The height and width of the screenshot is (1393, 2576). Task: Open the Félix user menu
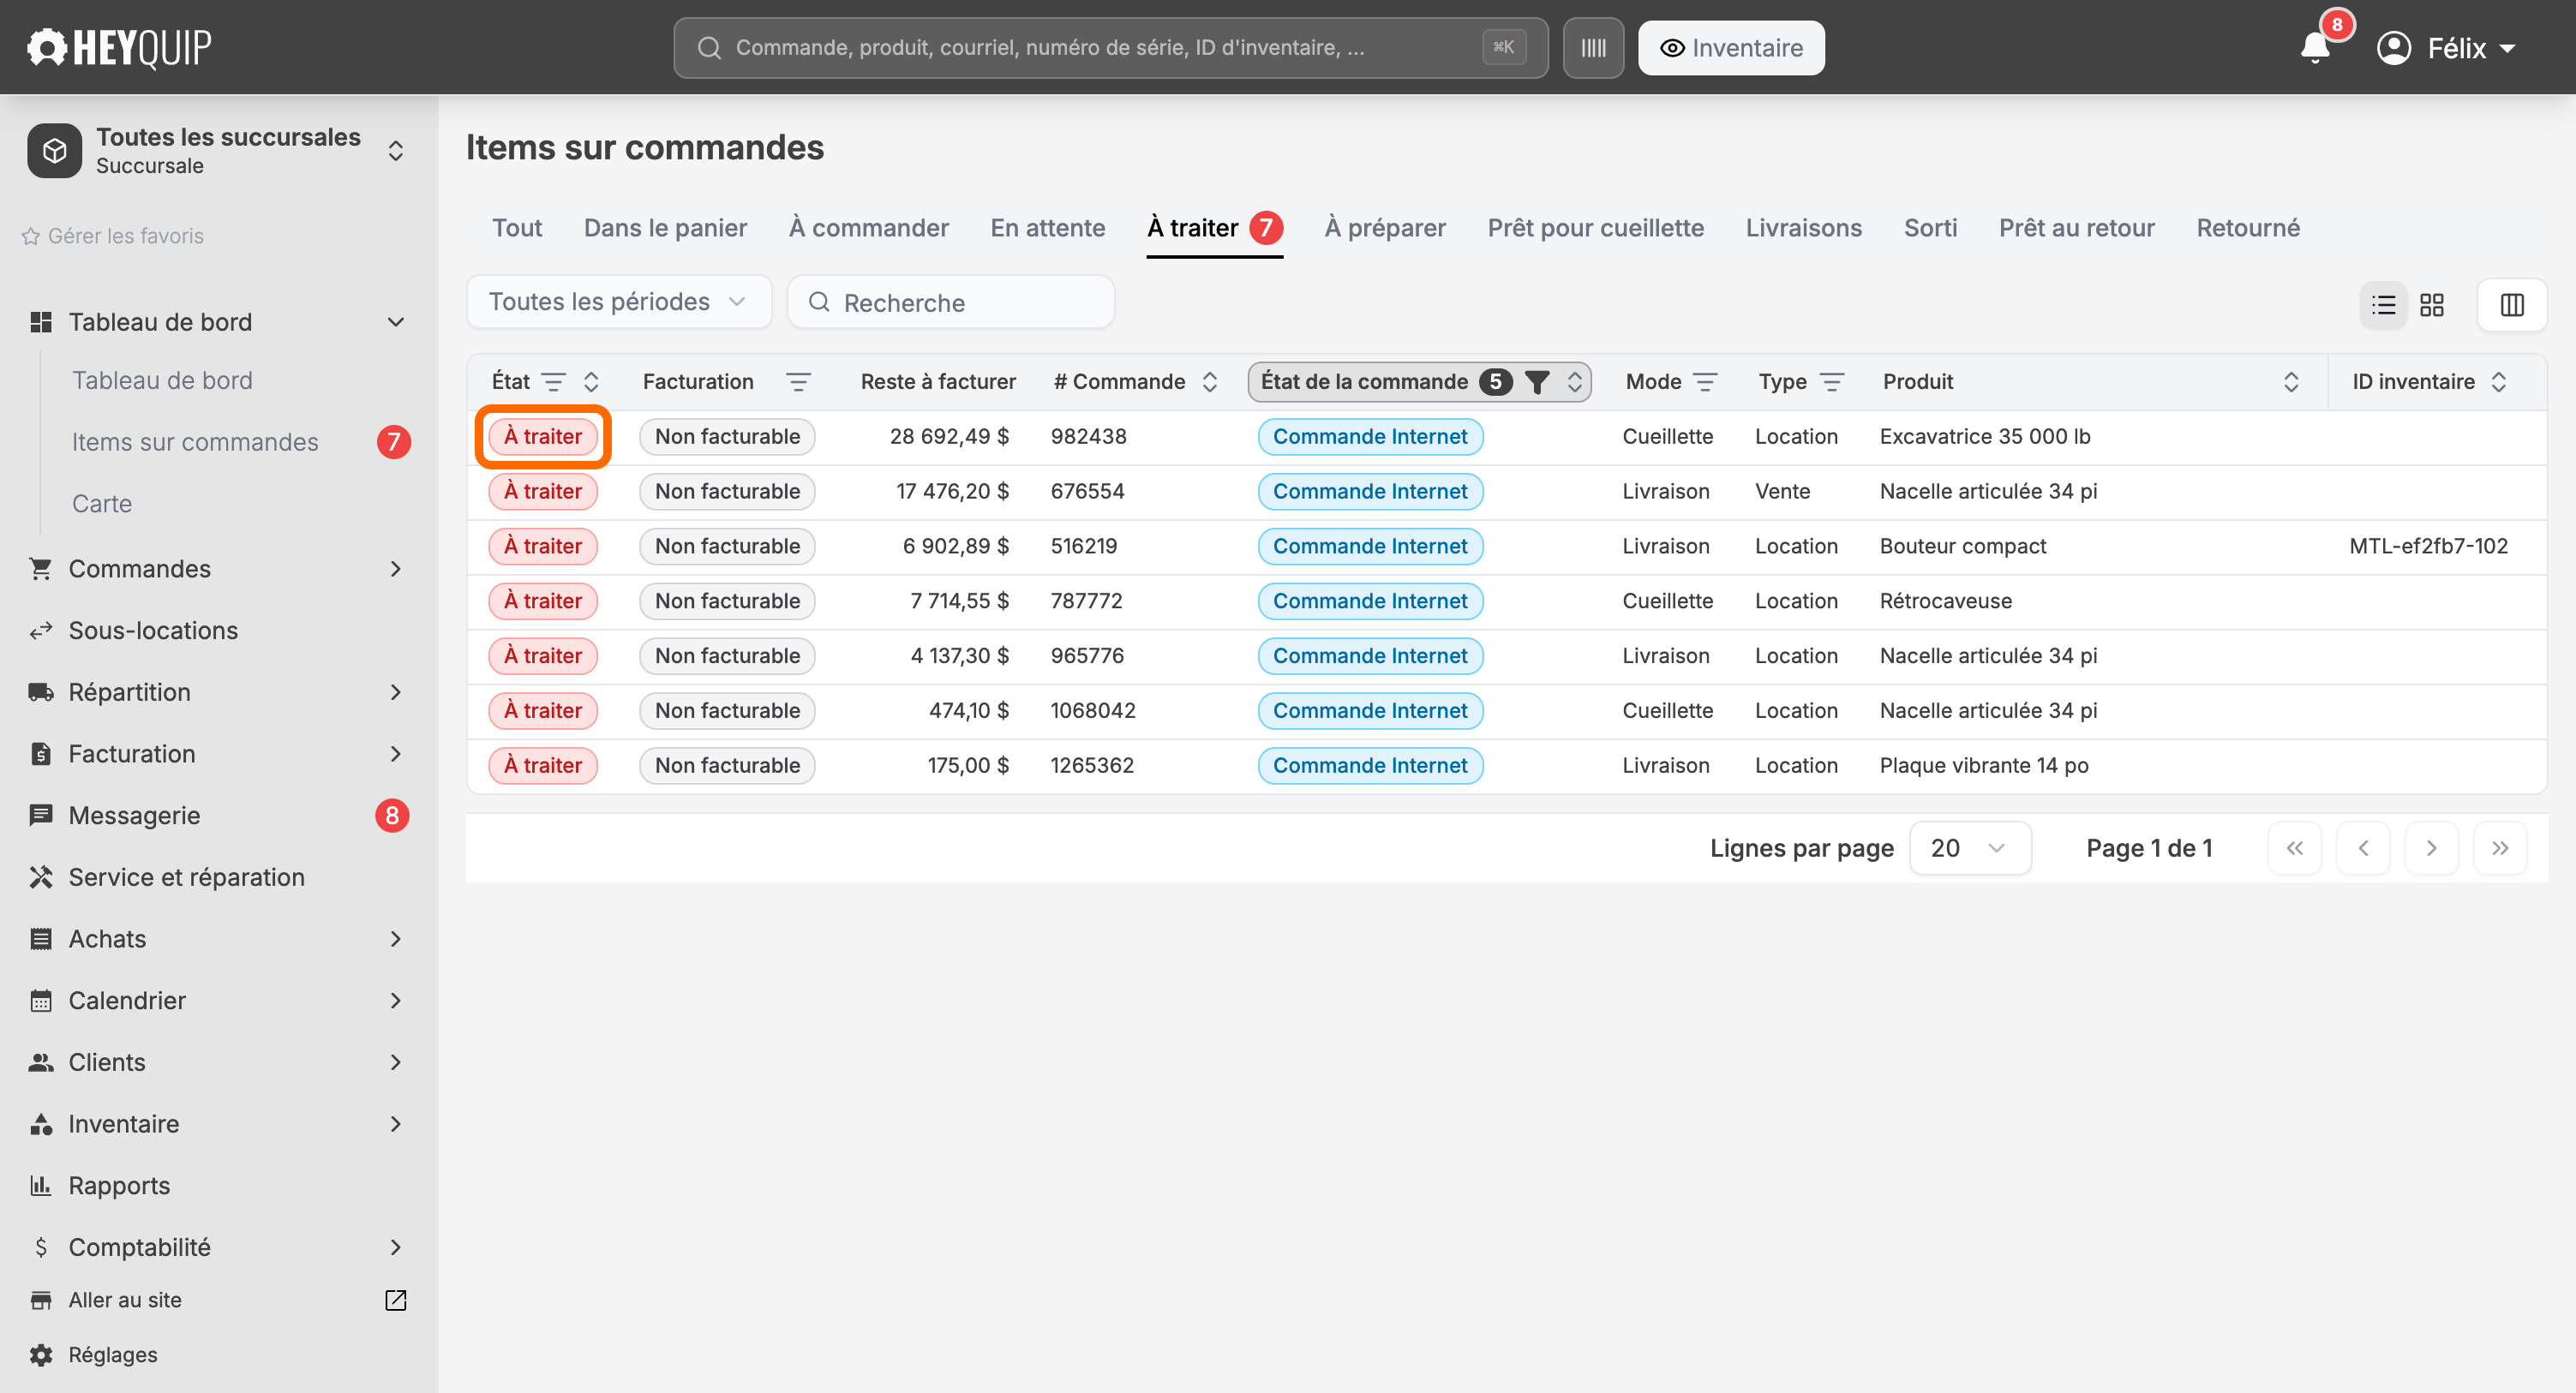(2445, 48)
